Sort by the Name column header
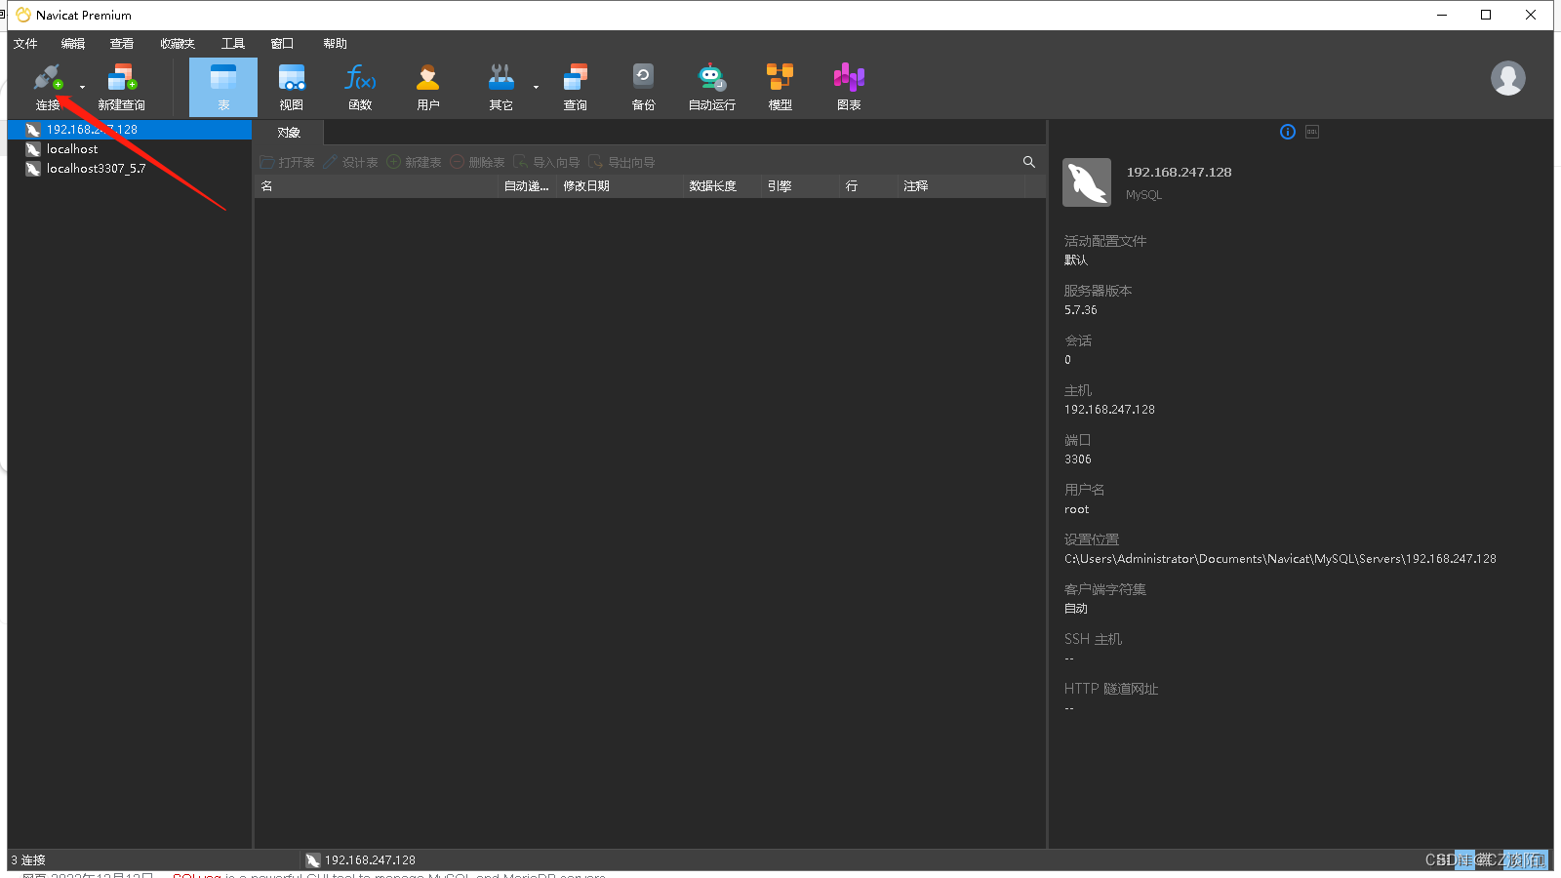1561x878 pixels. tap(377, 186)
